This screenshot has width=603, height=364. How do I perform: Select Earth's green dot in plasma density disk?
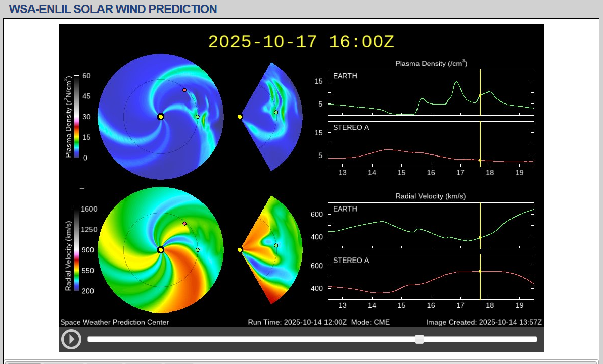197,117
